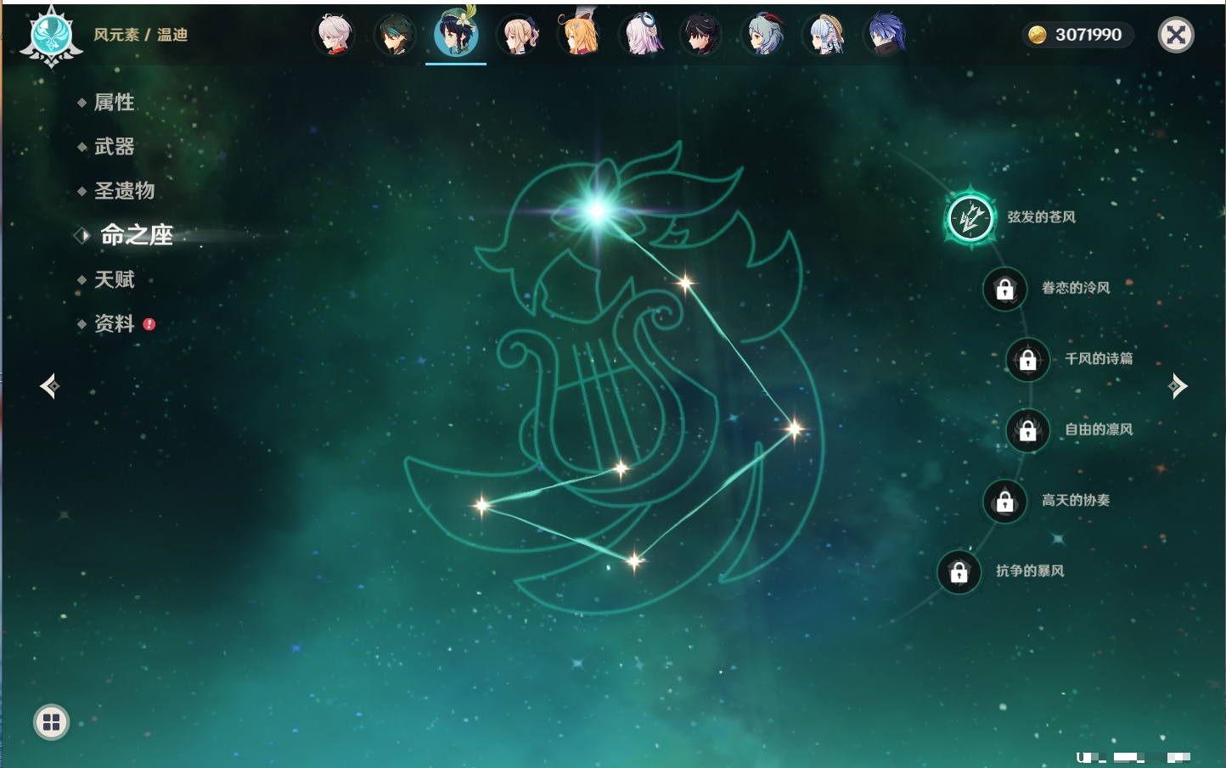Pick the character wearing a straw hat
This screenshot has width=1226, height=768.
click(x=824, y=36)
